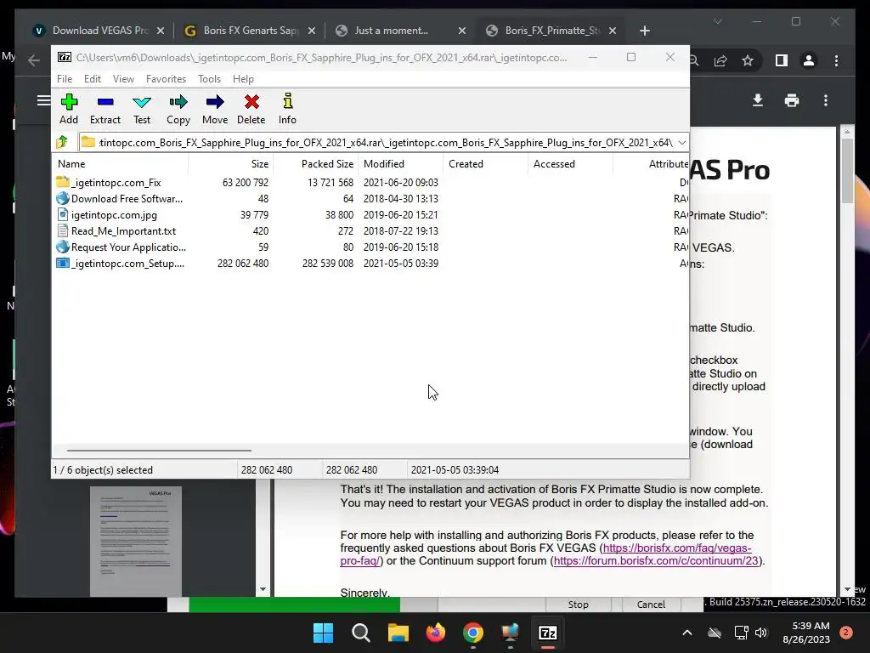Open the forum.borisfx.com continuum link
The width and height of the screenshot is (870, 653).
[656, 561]
